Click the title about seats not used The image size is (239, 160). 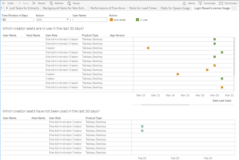tap(51, 111)
